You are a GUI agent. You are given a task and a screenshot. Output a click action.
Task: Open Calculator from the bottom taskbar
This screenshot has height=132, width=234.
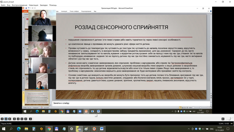pyautogui.click(x=34, y=129)
